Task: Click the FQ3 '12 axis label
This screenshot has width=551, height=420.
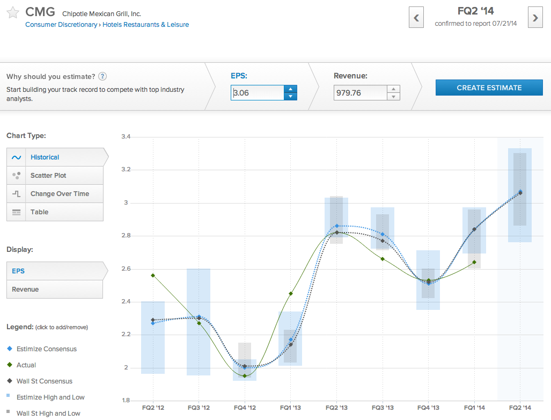Action: pyautogui.click(x=199, y=408)
